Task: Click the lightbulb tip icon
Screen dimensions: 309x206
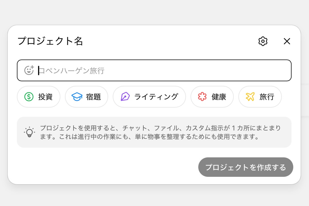Action: click(x=29, y=132)
